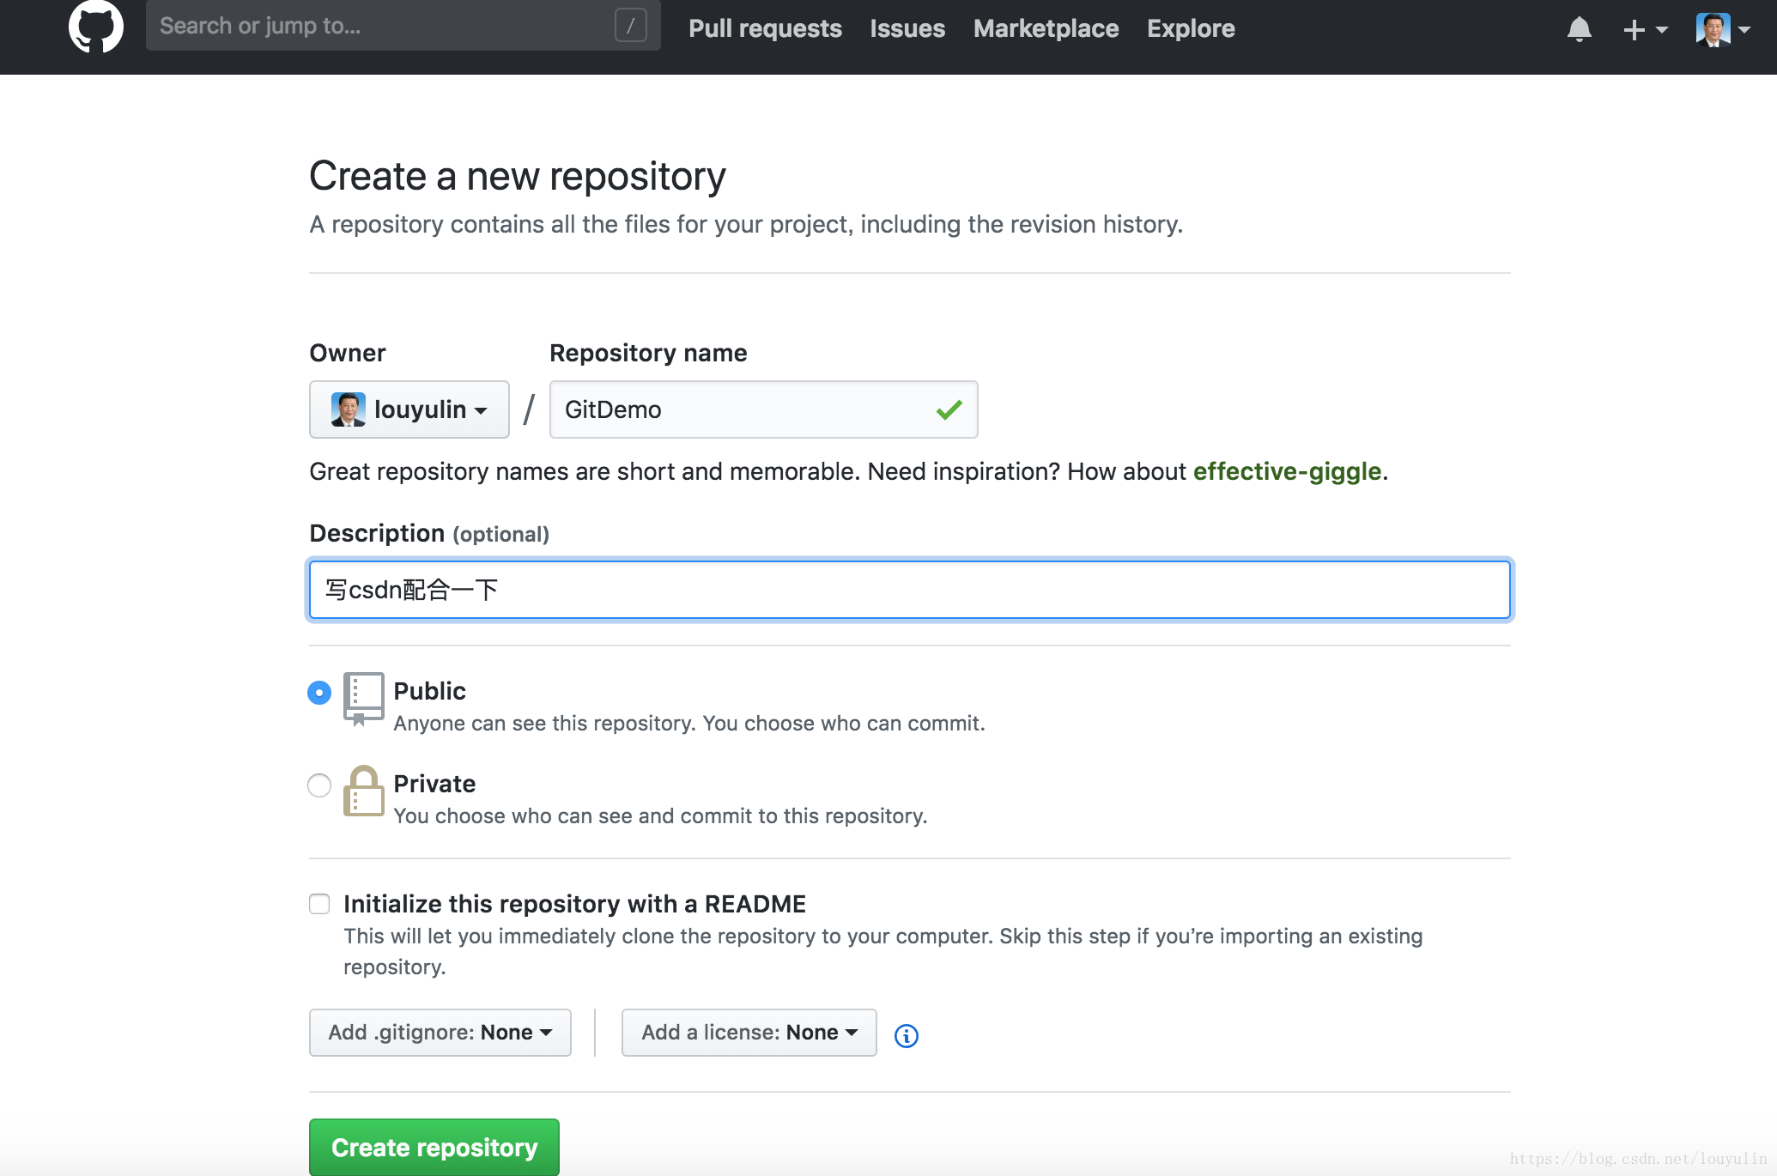
Task: Click the slash shortcut icon in search
Action: pyautogui.click(x=630, y=26)
